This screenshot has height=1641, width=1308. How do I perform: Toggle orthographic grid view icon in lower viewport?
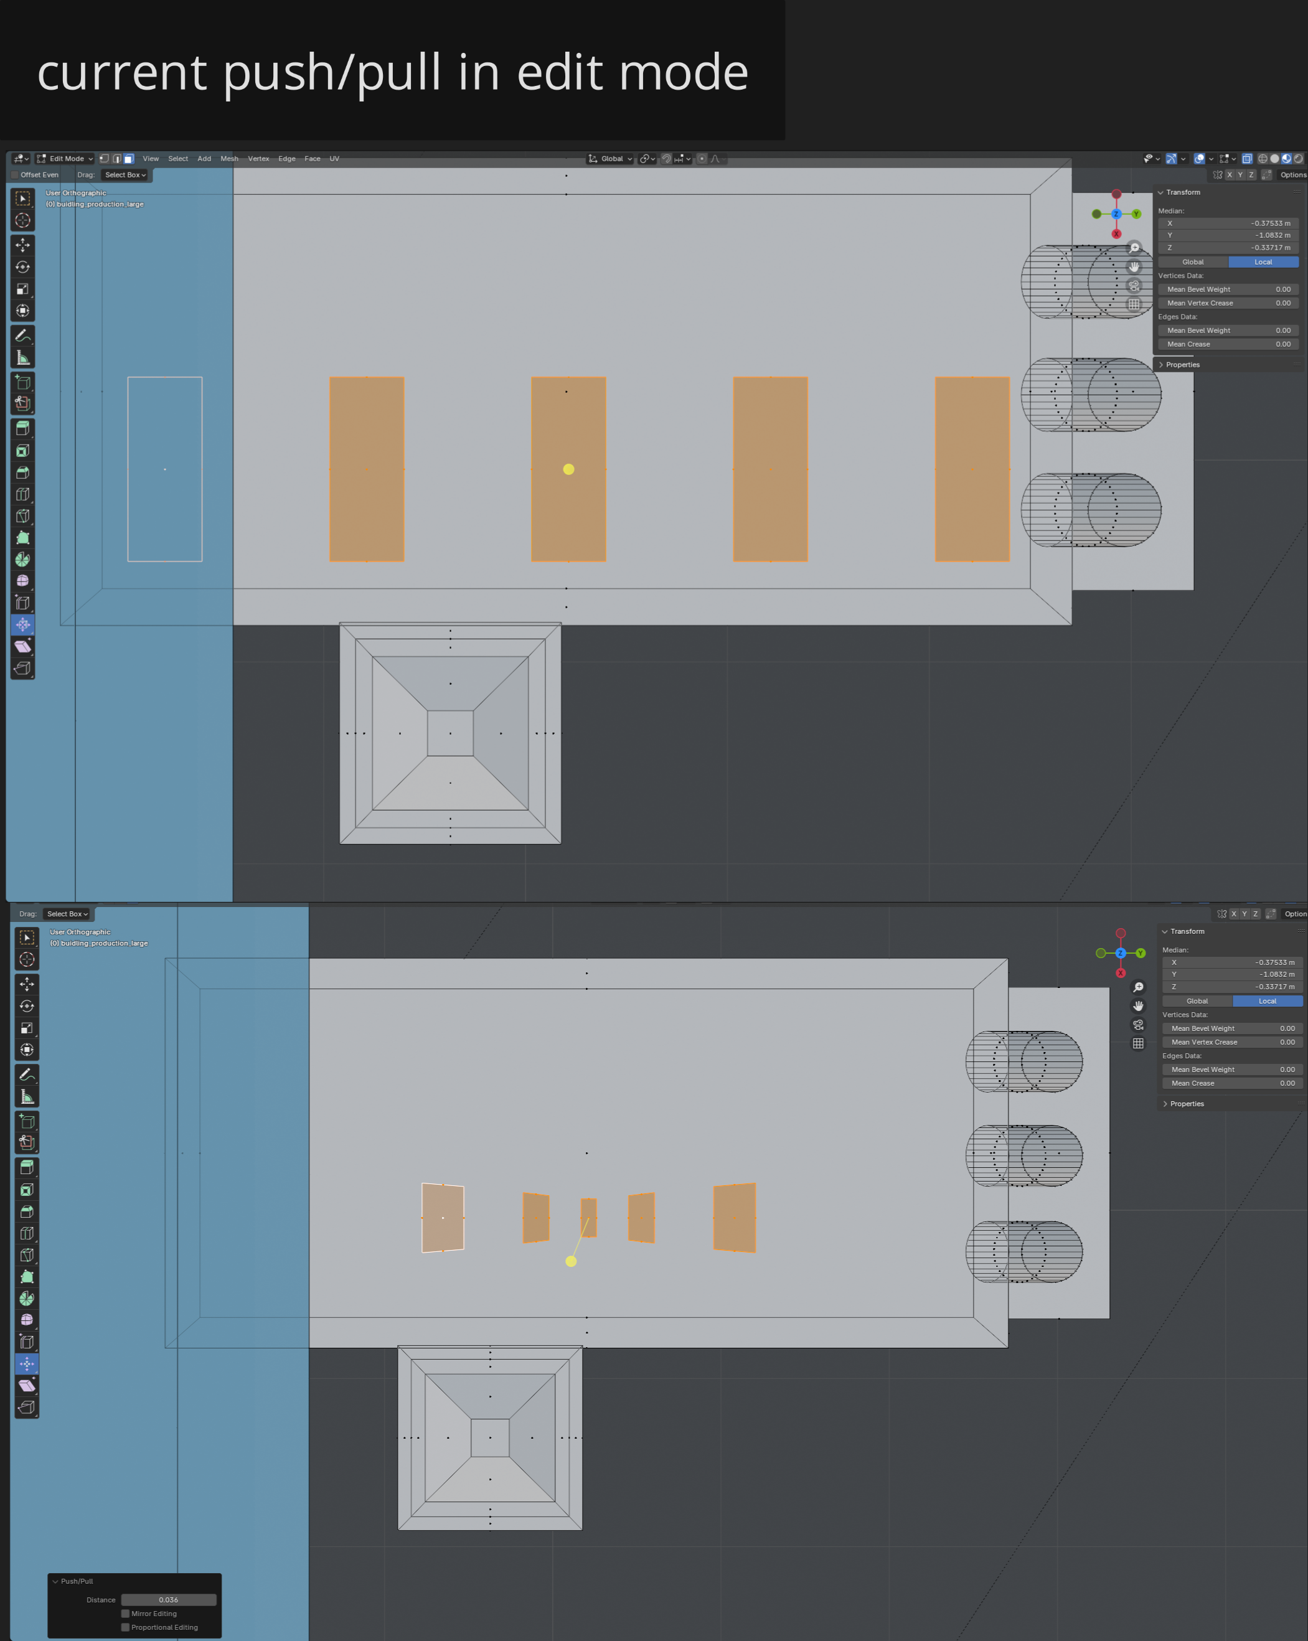1138,1043
